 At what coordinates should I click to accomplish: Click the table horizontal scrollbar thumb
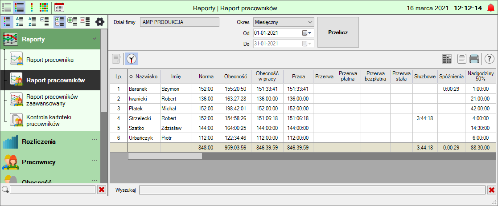coord(165,156)
